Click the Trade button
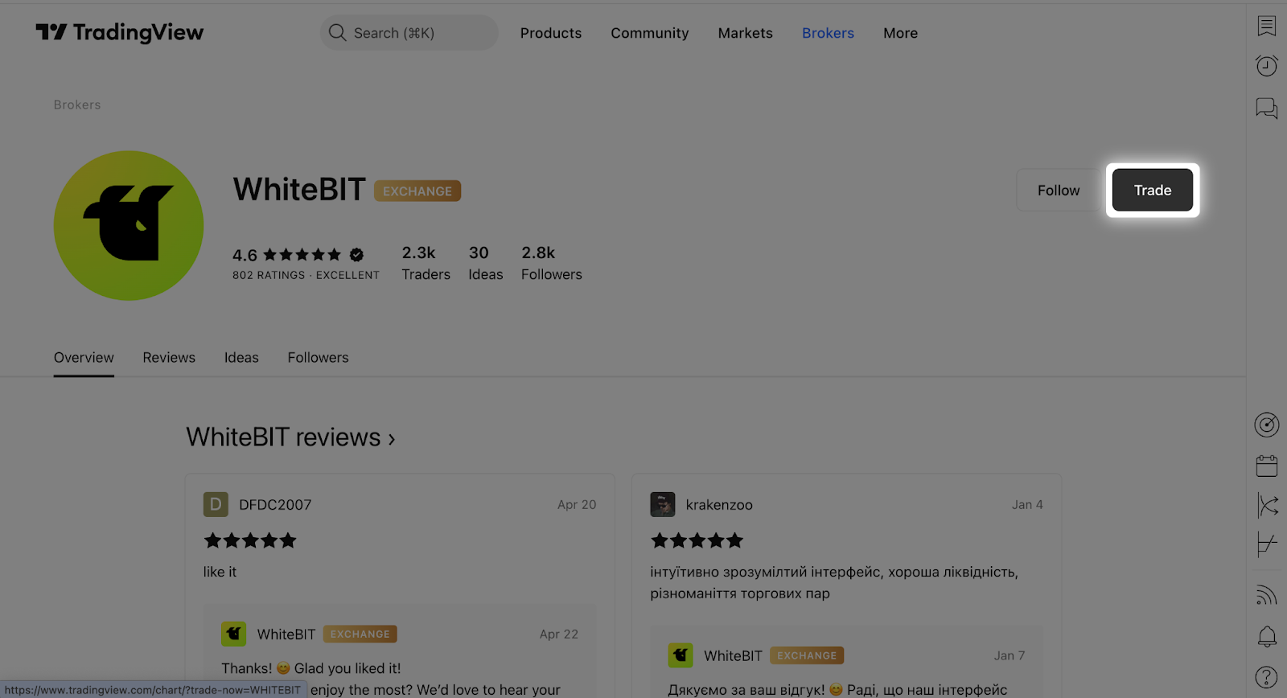Screen dimensions: 1287x698 click(x=1153, y=191)
